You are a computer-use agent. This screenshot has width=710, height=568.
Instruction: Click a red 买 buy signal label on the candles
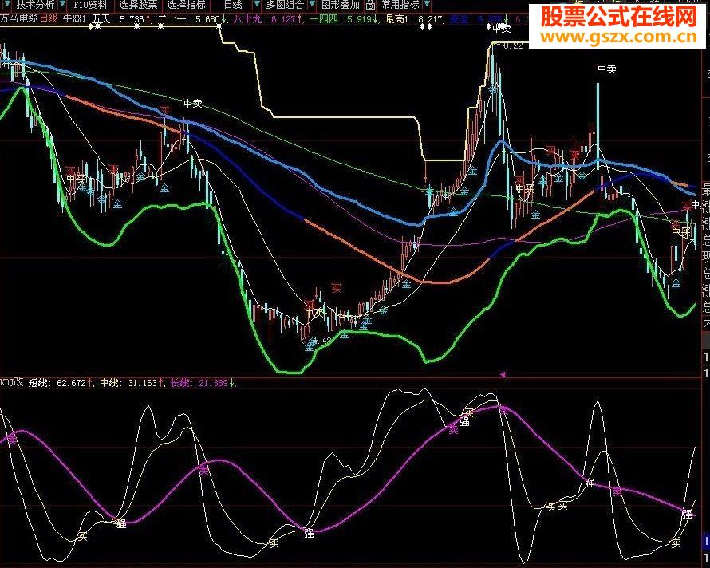click(336, 286)
